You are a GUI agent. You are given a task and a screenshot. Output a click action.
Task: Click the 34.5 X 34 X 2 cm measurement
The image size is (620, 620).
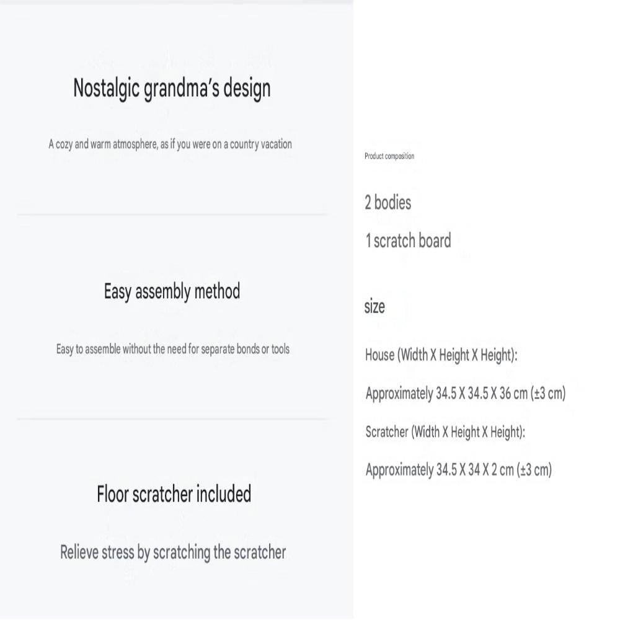pyautogui.click(x=459, y=470)
